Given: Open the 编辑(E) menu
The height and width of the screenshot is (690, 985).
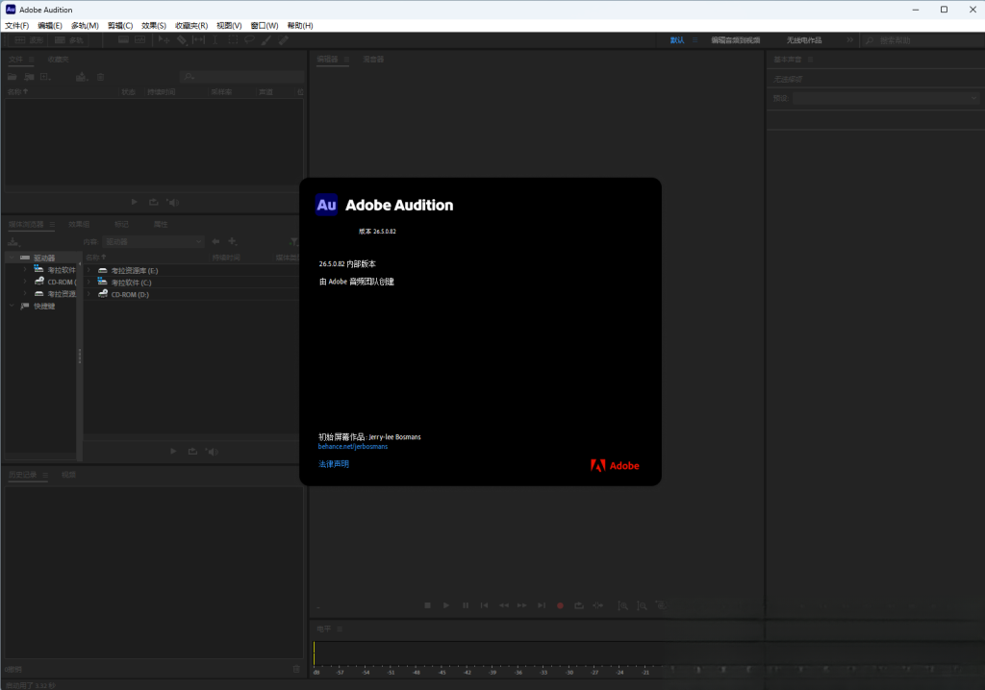Looking at the screenshot, I should point(50,25).
